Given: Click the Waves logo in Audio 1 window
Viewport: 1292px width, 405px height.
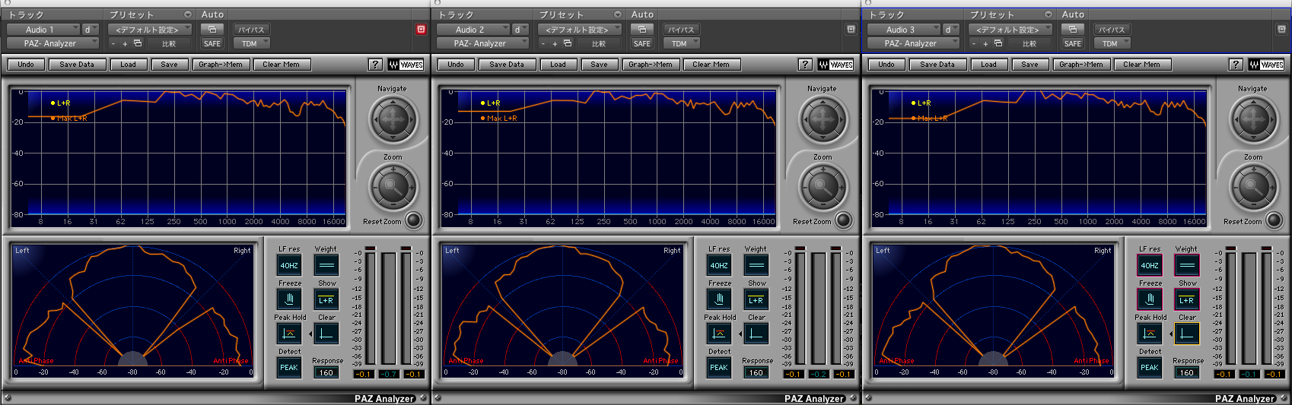Looking at the screenshot, I should [x=406, y=65].
